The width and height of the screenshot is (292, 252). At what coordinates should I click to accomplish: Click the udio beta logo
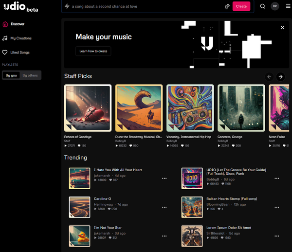(20, 7)
